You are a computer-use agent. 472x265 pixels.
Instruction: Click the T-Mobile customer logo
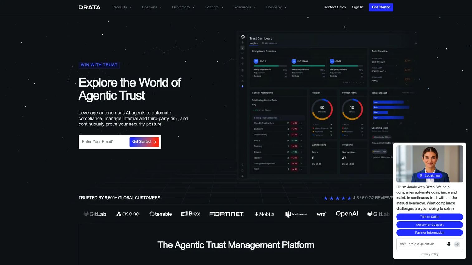coord(264,214)
